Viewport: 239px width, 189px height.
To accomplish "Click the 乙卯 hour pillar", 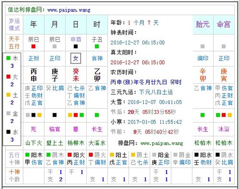I will 97,75.
